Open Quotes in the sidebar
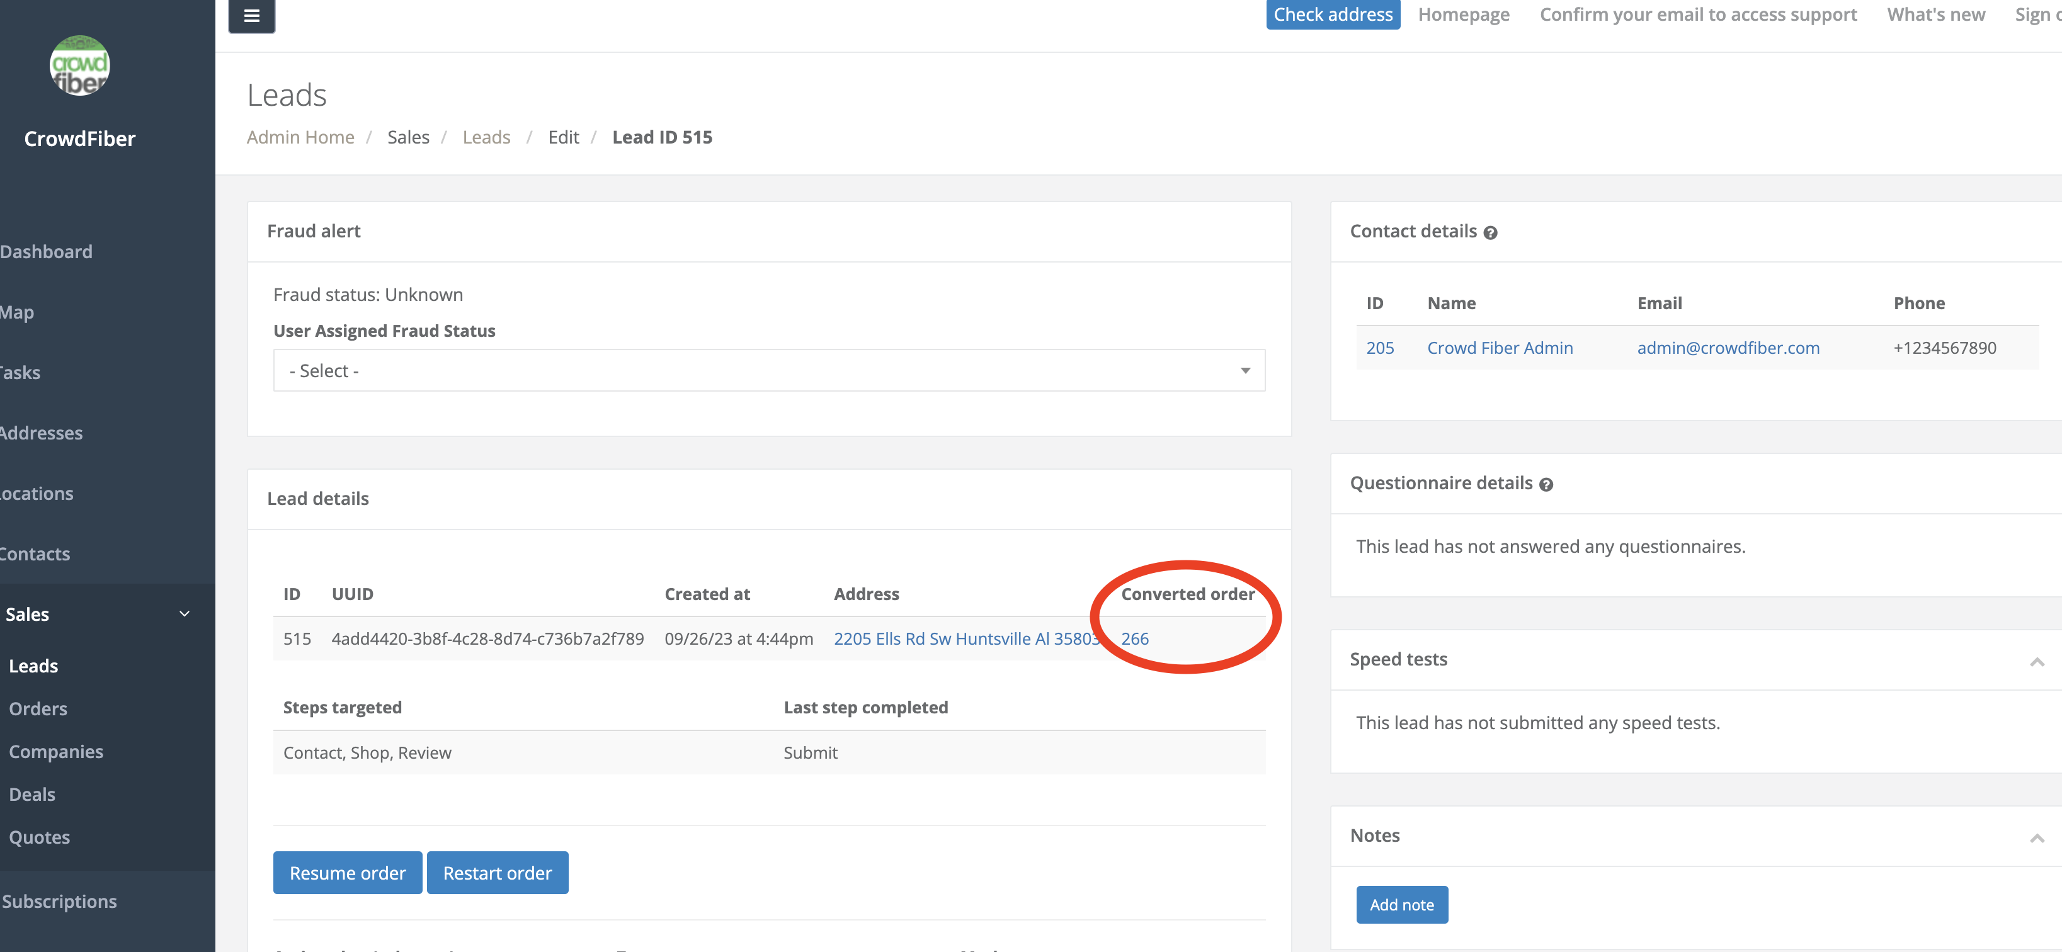The height and width of the screenshot is (952, 2062). click(39, 837)
